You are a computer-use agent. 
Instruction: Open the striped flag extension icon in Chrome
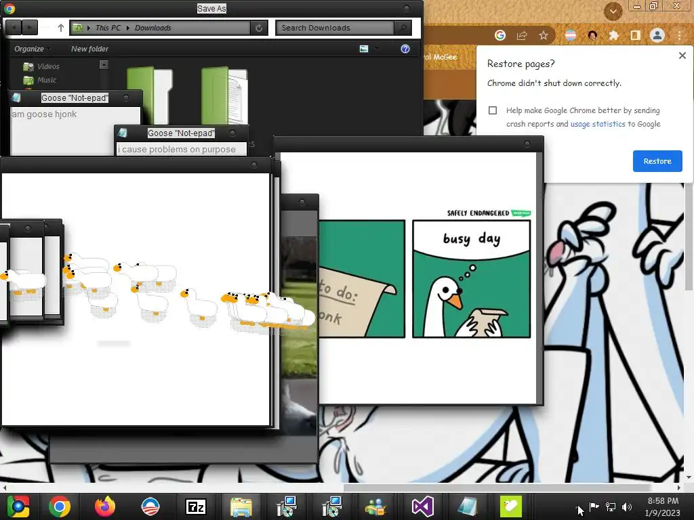(x=571, y=35)
